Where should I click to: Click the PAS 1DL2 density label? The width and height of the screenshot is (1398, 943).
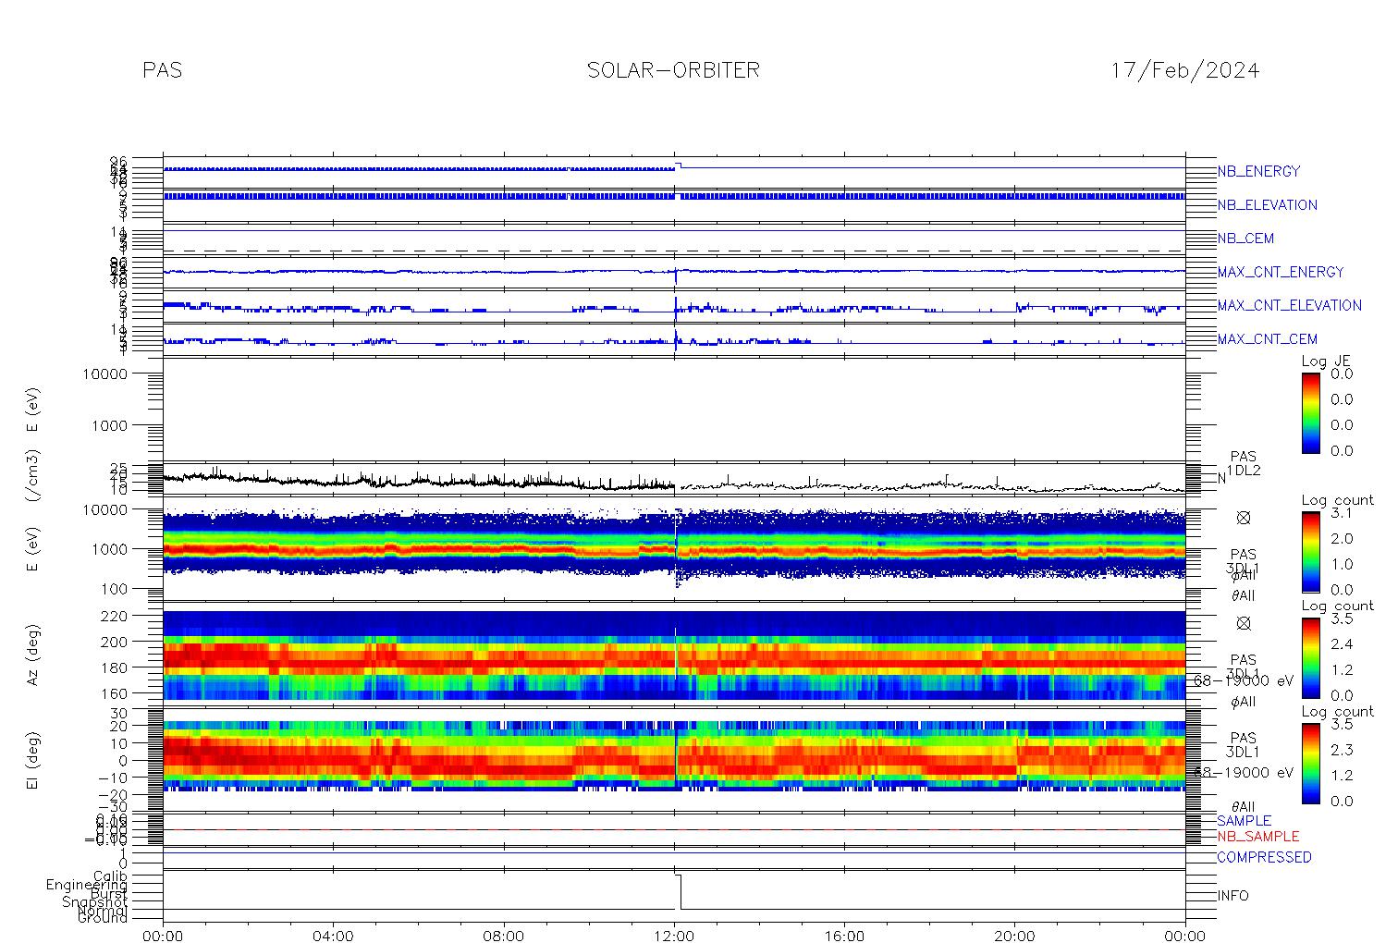pos(1244,463)
